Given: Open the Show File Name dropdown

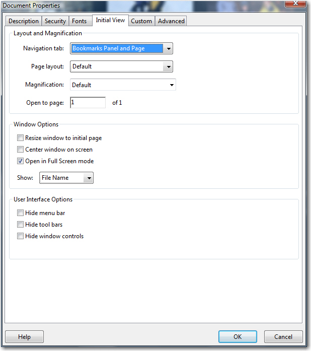Looking at the screenshot, I should 66,178.
